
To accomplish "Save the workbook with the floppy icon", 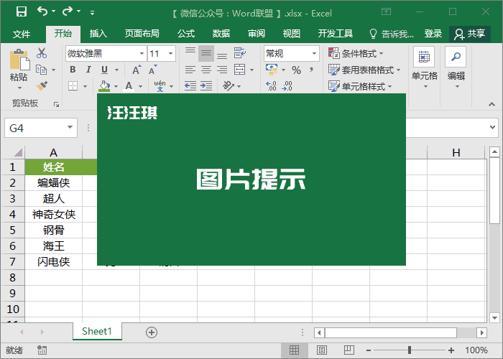I will point(22,12).
